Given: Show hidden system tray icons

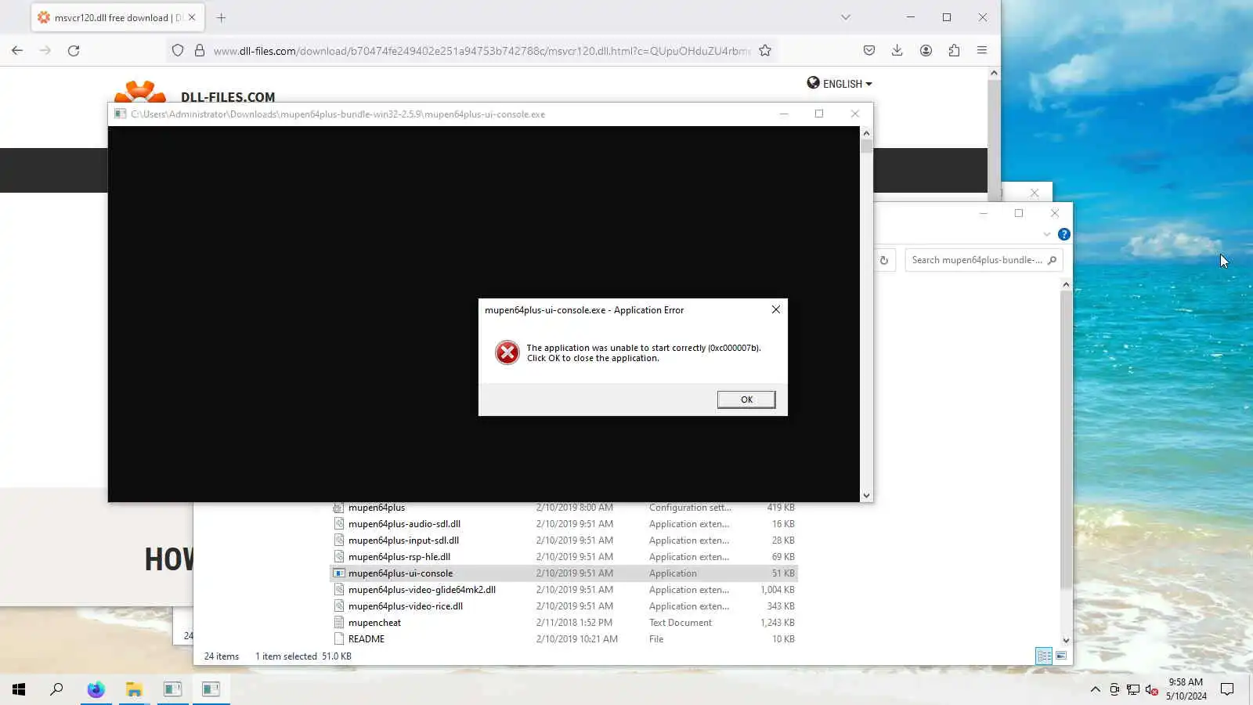Looking at the screenshot, I should 1095,689.
